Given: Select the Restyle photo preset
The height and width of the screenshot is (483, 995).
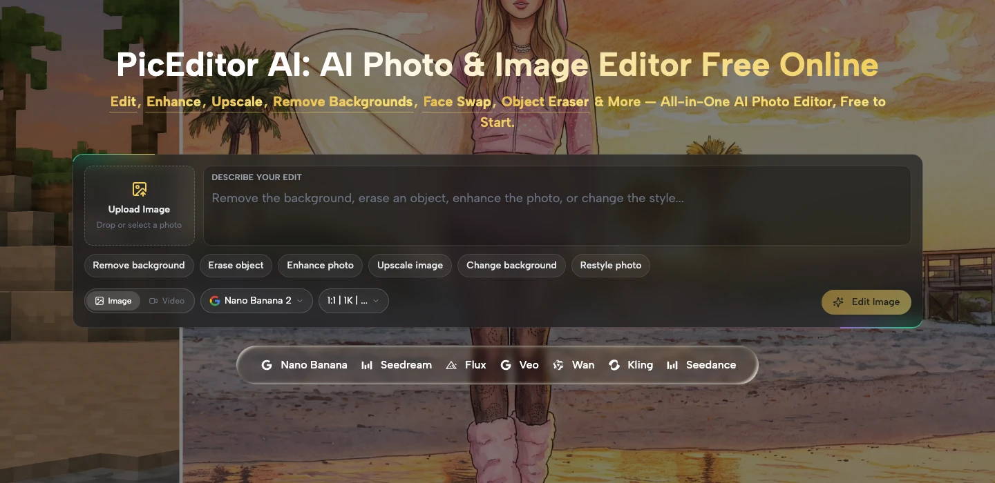Looking at the screenshot, I should point(611,265).
